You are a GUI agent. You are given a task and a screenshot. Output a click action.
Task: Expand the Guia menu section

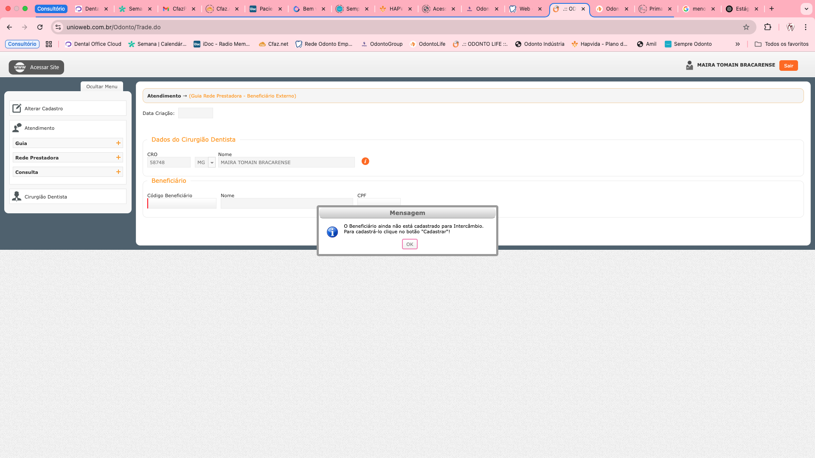tap(118, 143)
